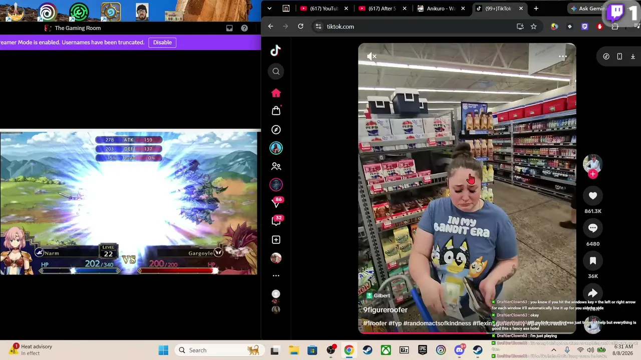Open the Discord inbox icon
This screenshot has height=360, width=641.
tap(229, 28)
